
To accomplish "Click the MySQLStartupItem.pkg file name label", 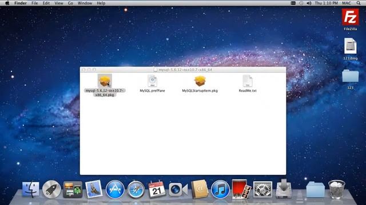I will (x=200, y=91).
